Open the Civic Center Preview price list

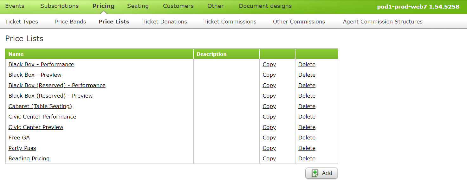[x=36, y=127]
